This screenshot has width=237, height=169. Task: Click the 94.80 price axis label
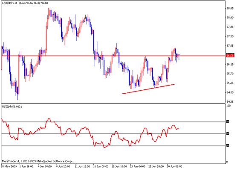[x=230, y=92]
